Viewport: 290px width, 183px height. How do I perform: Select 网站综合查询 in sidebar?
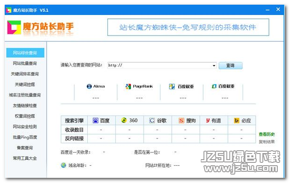(25, 53)
